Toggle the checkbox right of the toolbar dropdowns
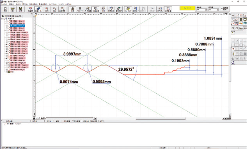This screenshot has width=247, height=149. pos(222,9)
